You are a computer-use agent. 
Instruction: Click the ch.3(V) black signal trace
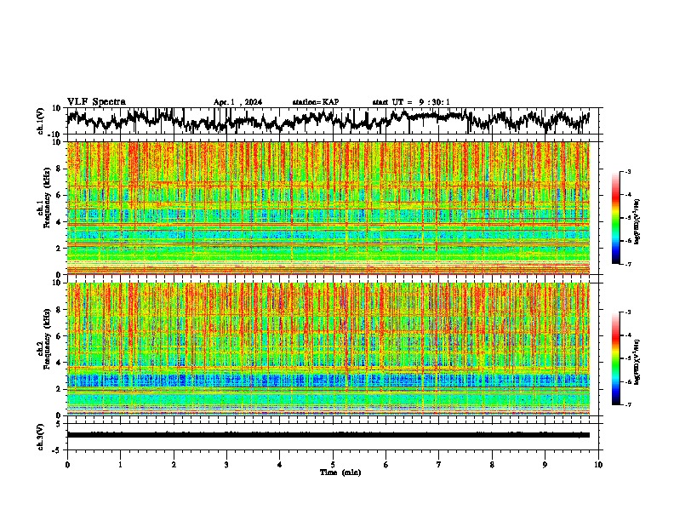[x=328, y=435]
